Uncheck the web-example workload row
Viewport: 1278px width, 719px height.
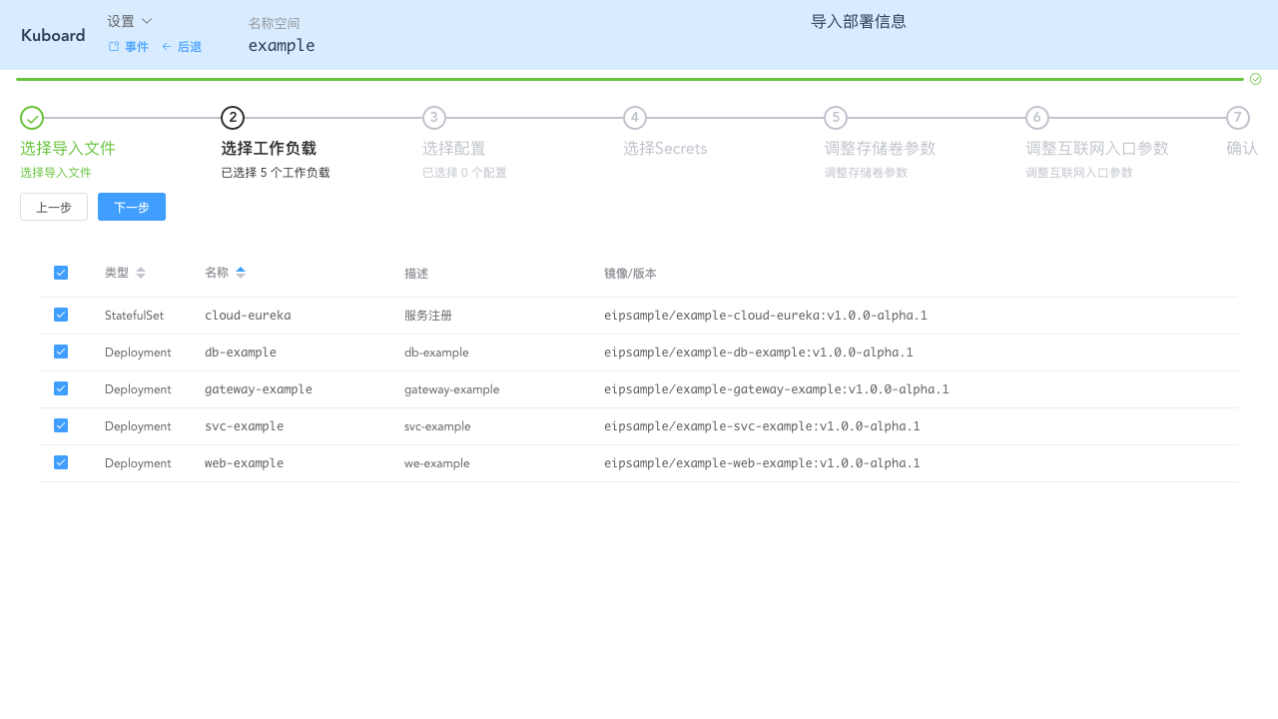point(61,461)
